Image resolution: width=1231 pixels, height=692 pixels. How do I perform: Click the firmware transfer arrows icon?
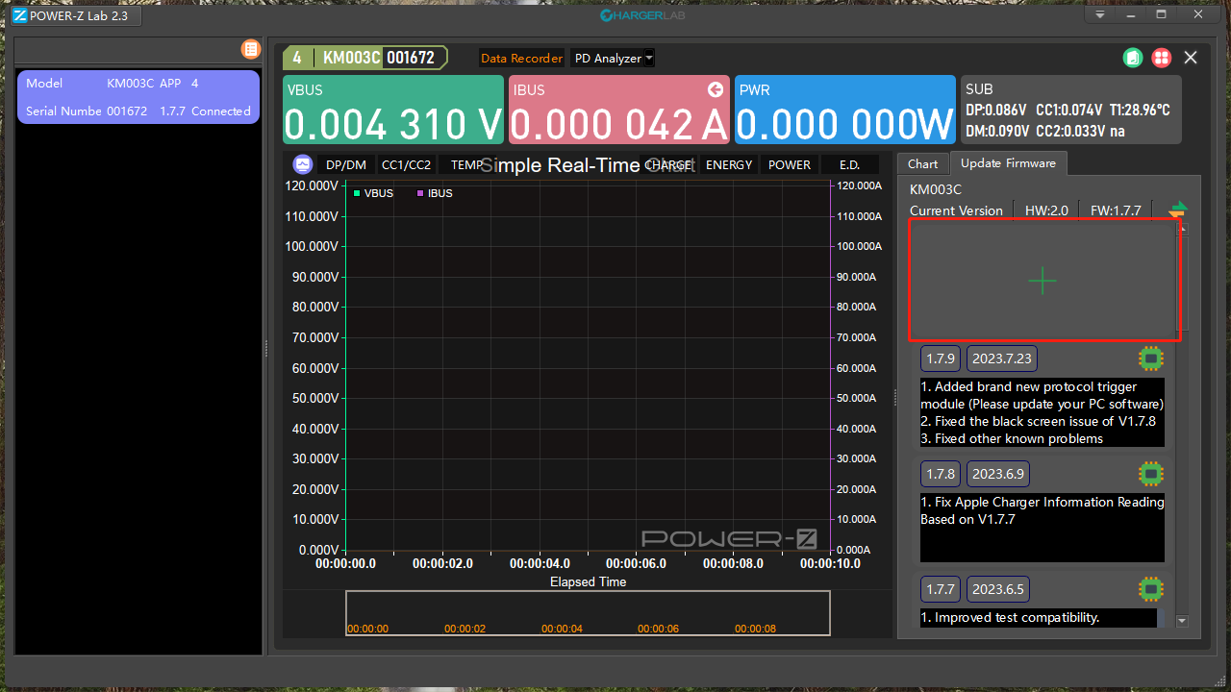pyautogui.click(x=1178, y=210)
